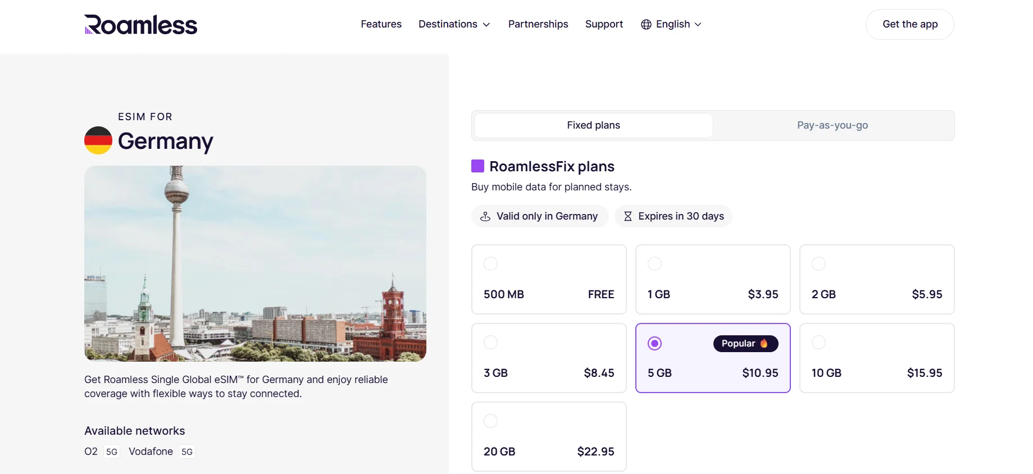1033x474 pixels.
Task: Click the $8.45 price text
Action: 599,373
